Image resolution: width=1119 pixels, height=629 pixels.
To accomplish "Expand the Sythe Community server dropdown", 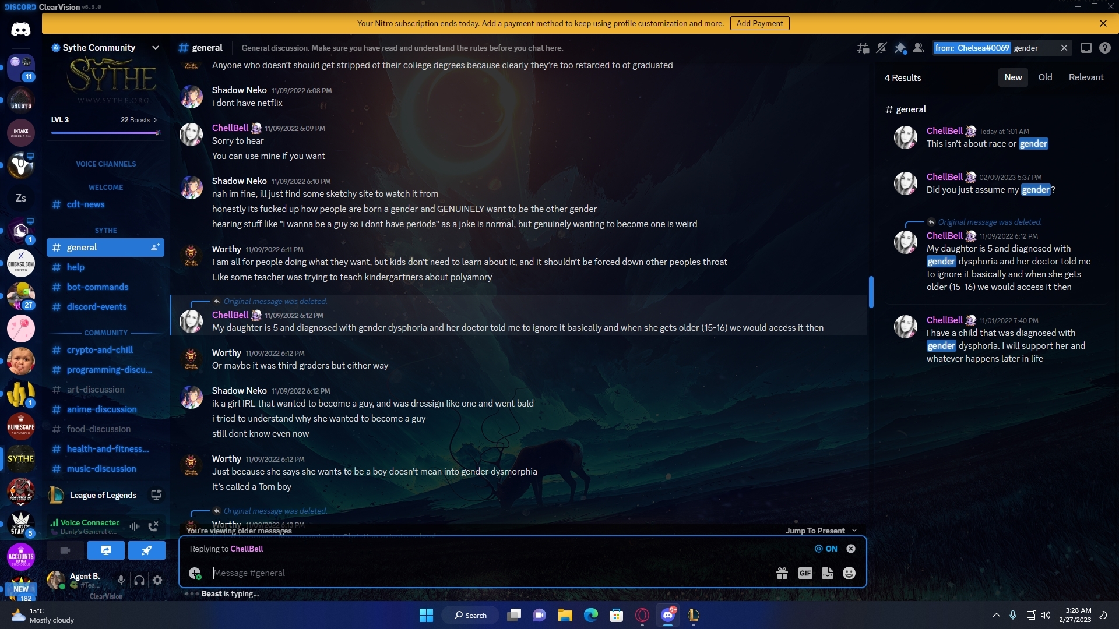I will point(155,48).
